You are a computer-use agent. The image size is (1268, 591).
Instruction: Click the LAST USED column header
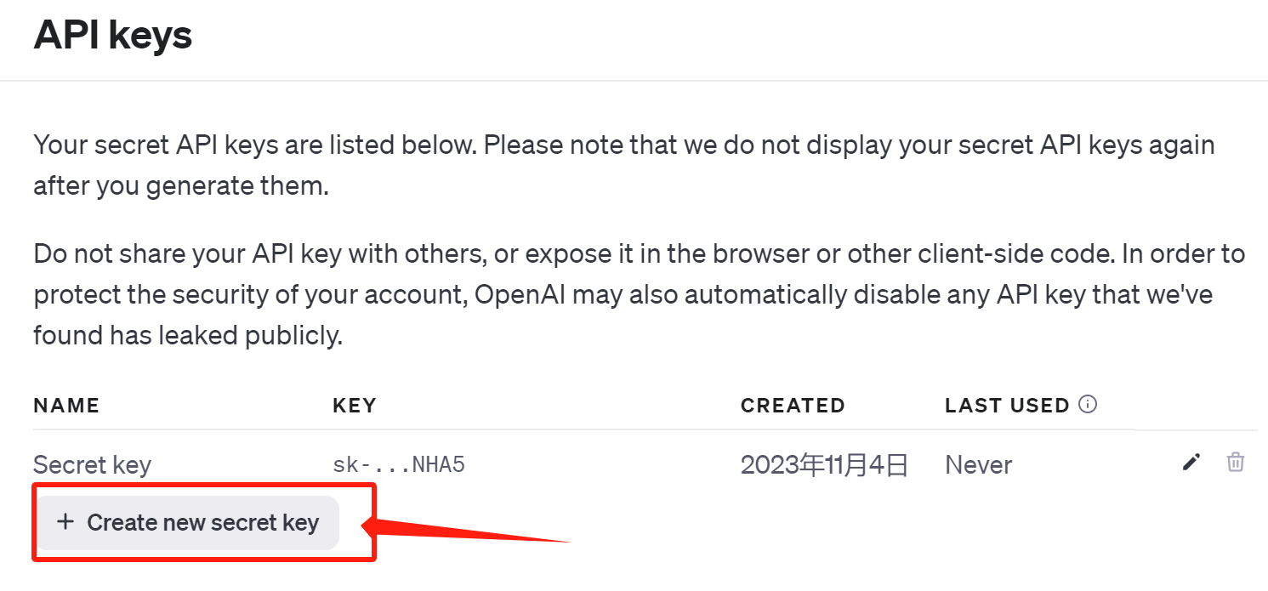1006,406
